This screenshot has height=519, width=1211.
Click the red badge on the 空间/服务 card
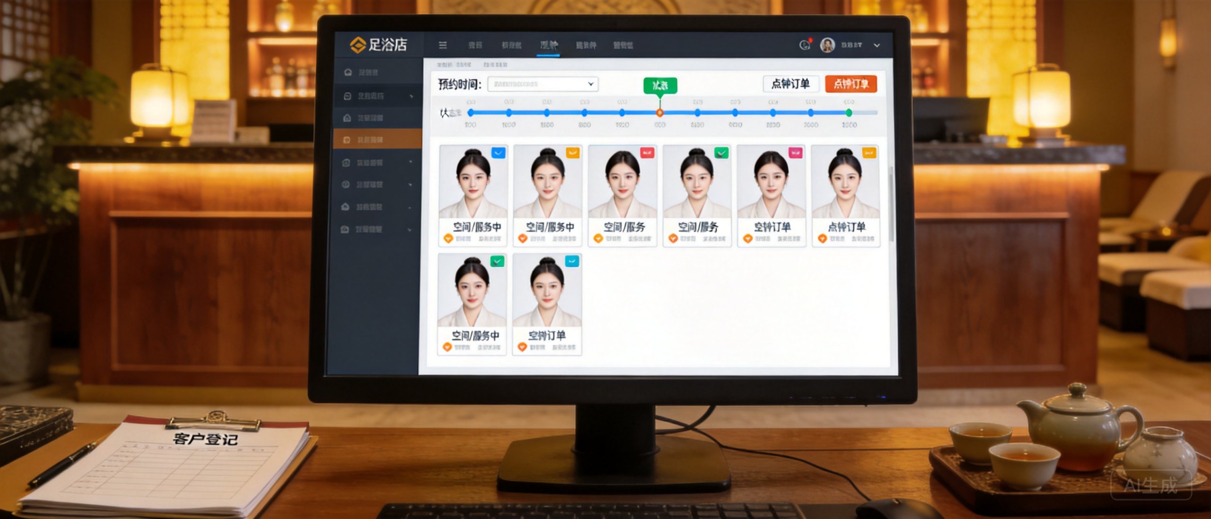coord(647,153)
